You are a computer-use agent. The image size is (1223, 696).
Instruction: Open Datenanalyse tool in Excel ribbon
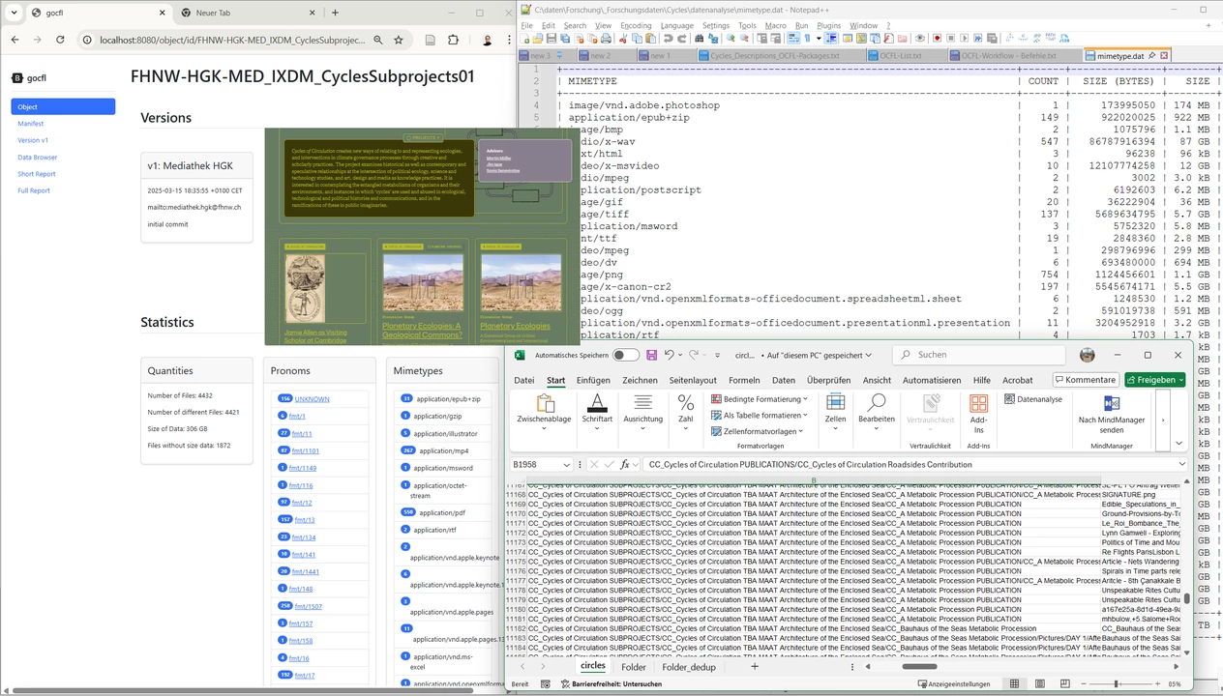(x=1033, y=399)
